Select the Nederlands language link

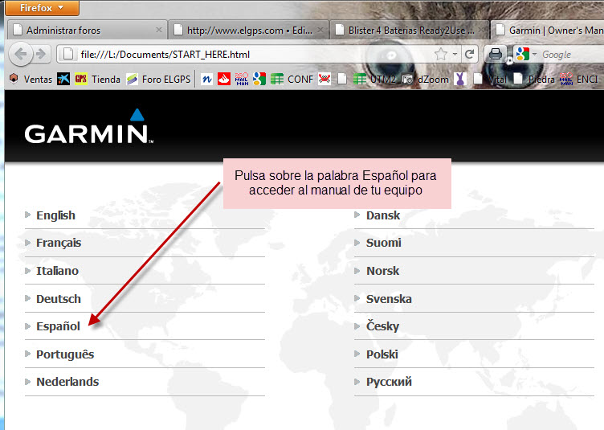67,382
